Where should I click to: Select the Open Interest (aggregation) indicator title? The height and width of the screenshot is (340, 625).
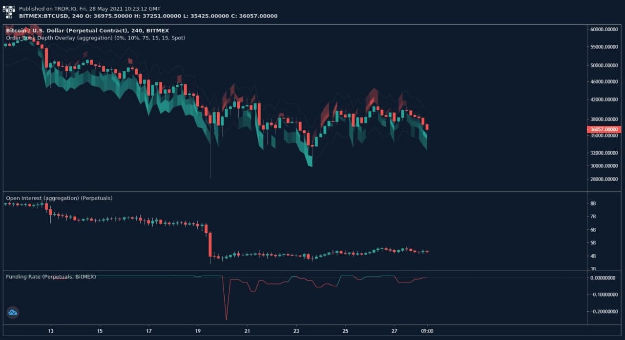[x=59, y=198]
